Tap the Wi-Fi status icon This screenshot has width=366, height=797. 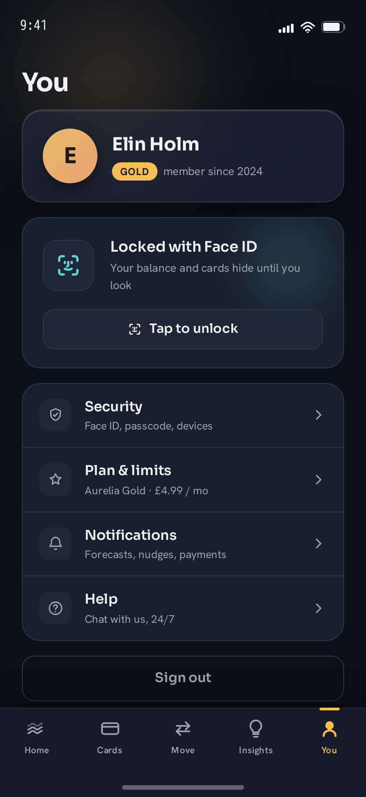point(308,27)
